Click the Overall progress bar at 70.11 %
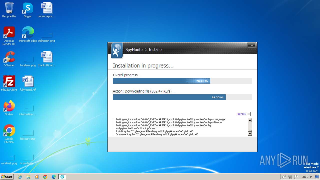The image size is (320, 180). (x=182, y=81)
